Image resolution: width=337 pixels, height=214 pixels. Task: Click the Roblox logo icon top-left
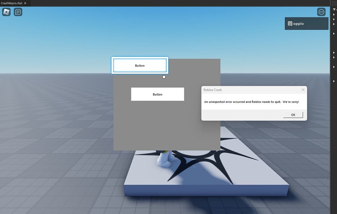click(6, 12)
